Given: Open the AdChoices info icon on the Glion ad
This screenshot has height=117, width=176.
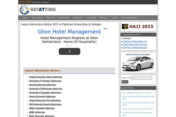Looking at the screenshot, I should point(104,29).
